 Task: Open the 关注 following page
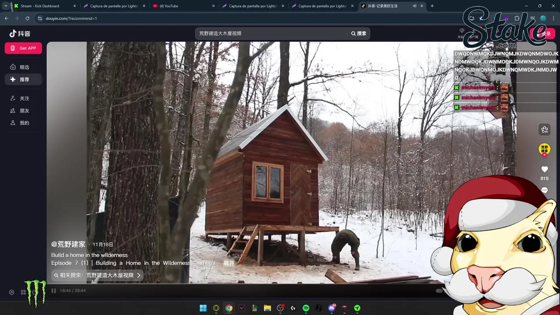tap(23, 98)
